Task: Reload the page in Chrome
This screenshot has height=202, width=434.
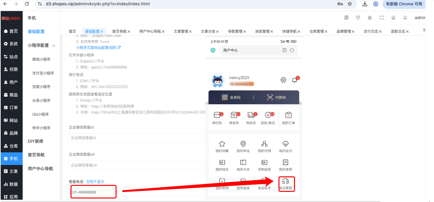Action: click(x=27, y=4)
